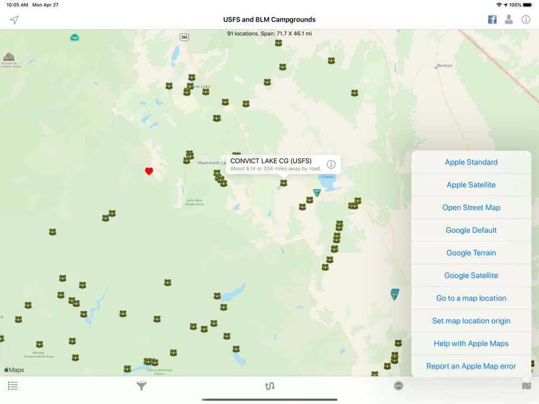Show details for Convict Lake CG callout
The width and height of the screenshot is (539, 404).
coord(331,164)
